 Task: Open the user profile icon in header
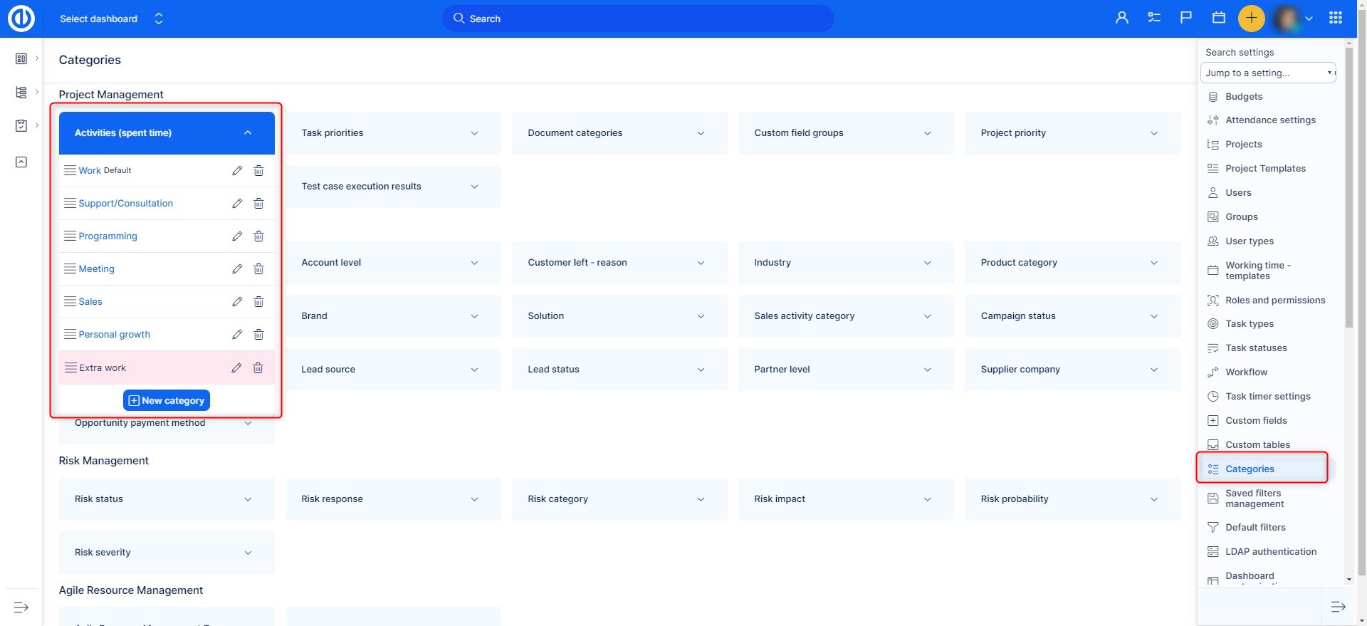pos(1121,19)
